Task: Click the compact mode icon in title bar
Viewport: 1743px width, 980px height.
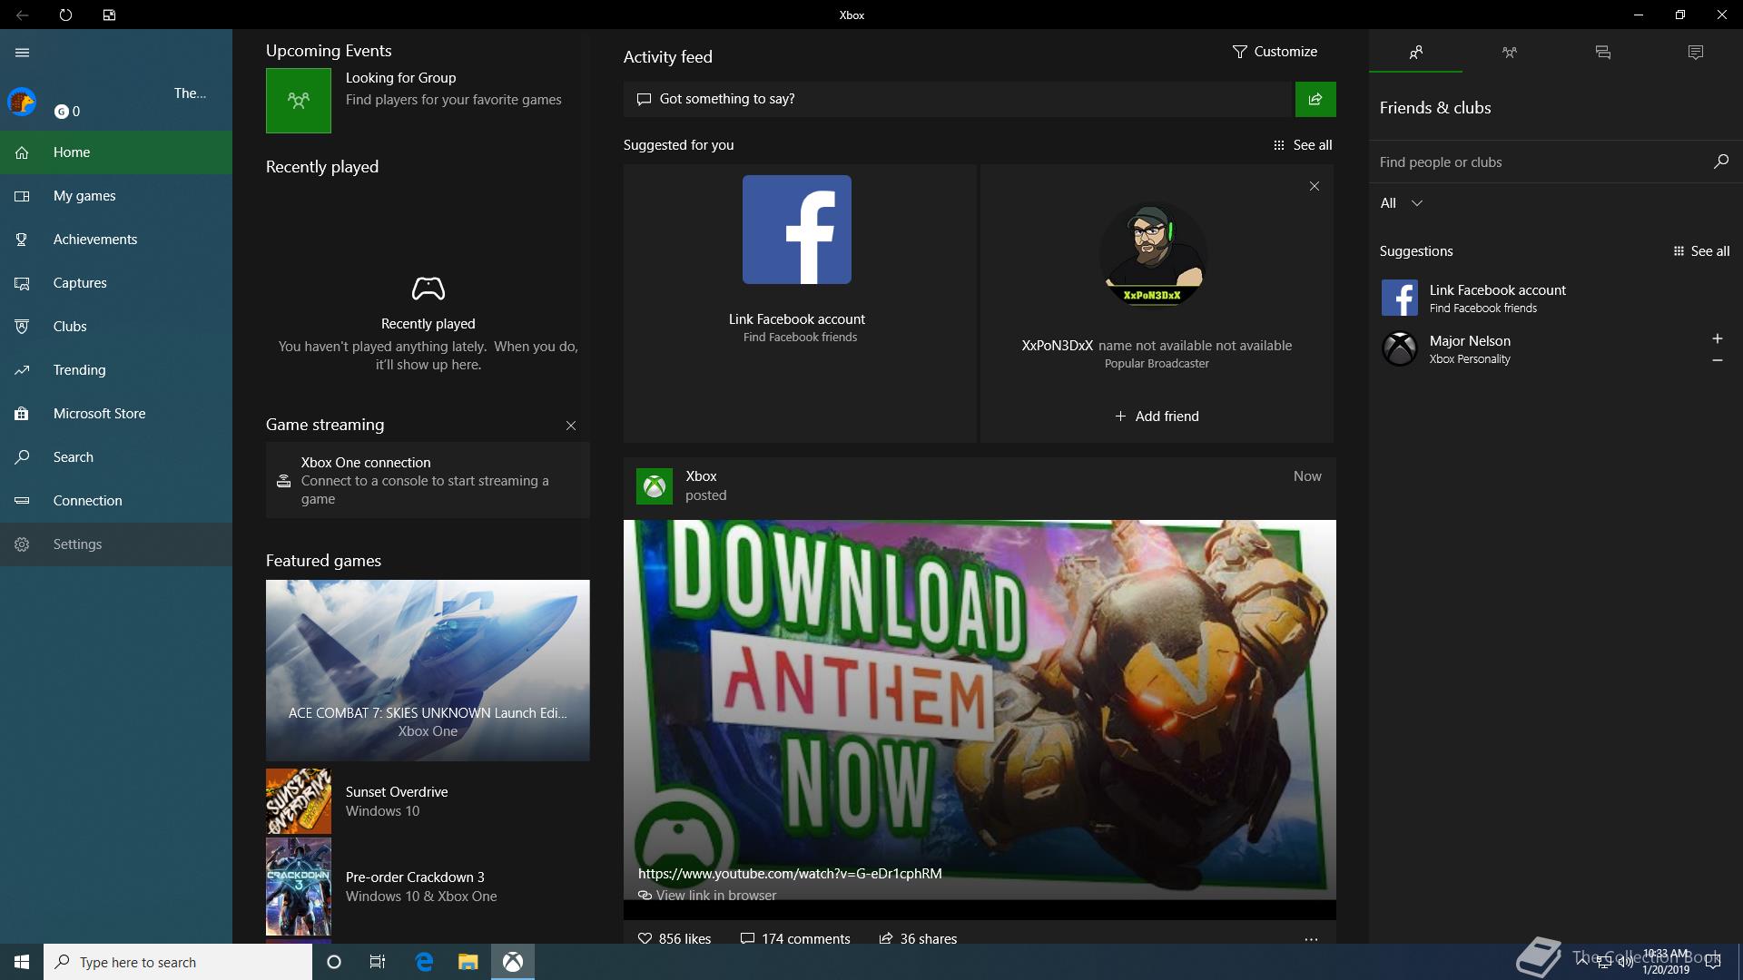Action: tap(109, 15)
